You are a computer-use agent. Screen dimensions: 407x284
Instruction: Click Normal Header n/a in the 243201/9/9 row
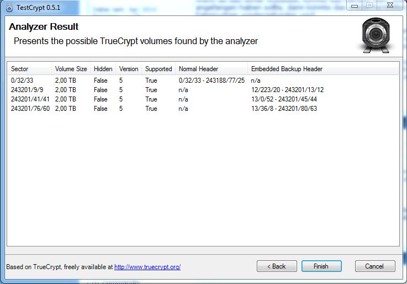point(183,90)
